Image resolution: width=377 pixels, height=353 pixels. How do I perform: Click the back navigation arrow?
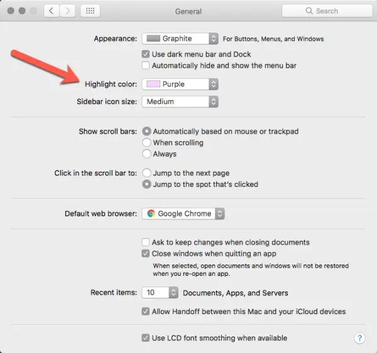[x=52, y=11]
